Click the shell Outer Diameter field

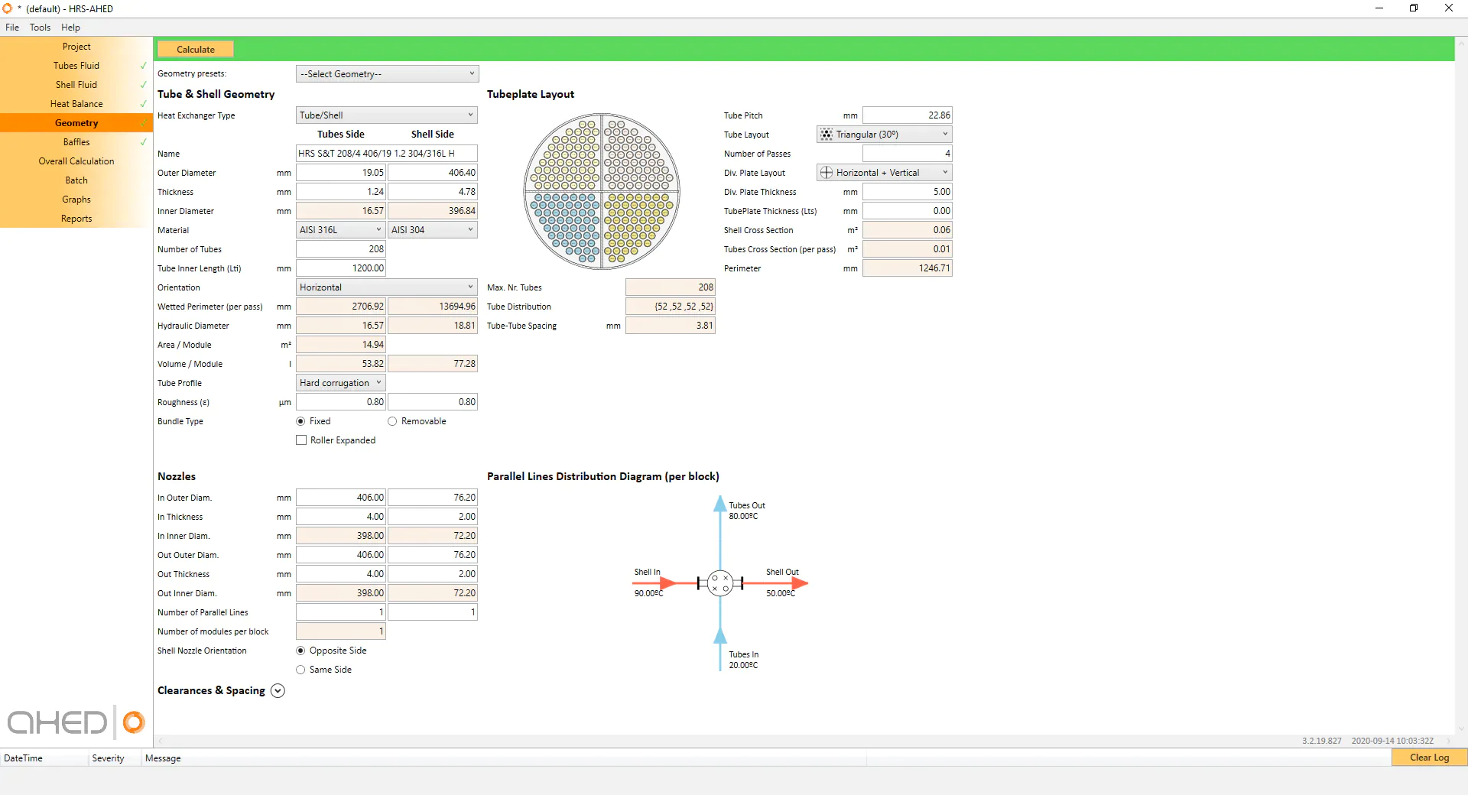433,173
